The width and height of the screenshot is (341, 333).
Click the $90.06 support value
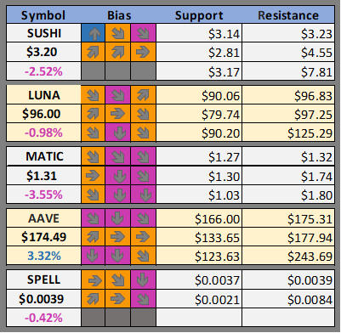tap(220, 96)
